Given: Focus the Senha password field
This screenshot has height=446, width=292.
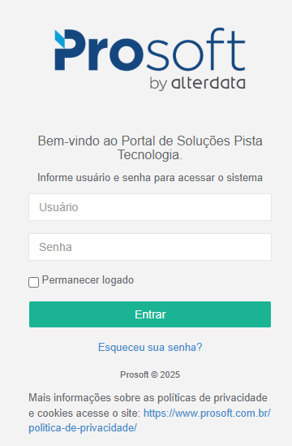Looking at the screenshot, I should point(150,247).
